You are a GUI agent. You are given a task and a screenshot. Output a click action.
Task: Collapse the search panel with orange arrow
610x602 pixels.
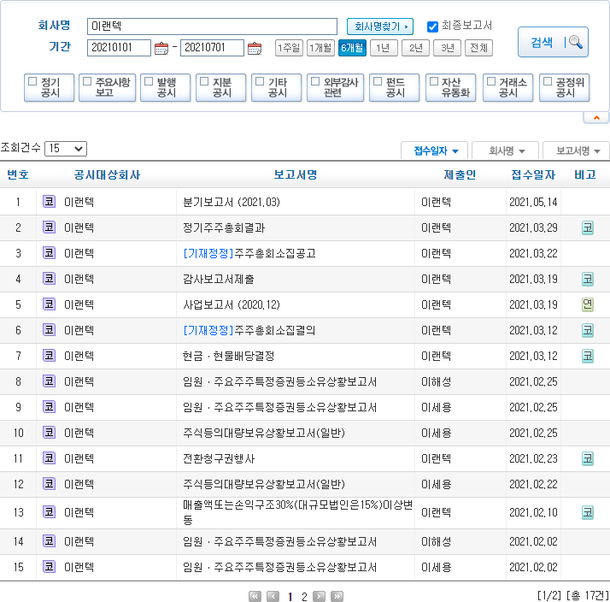596,118
